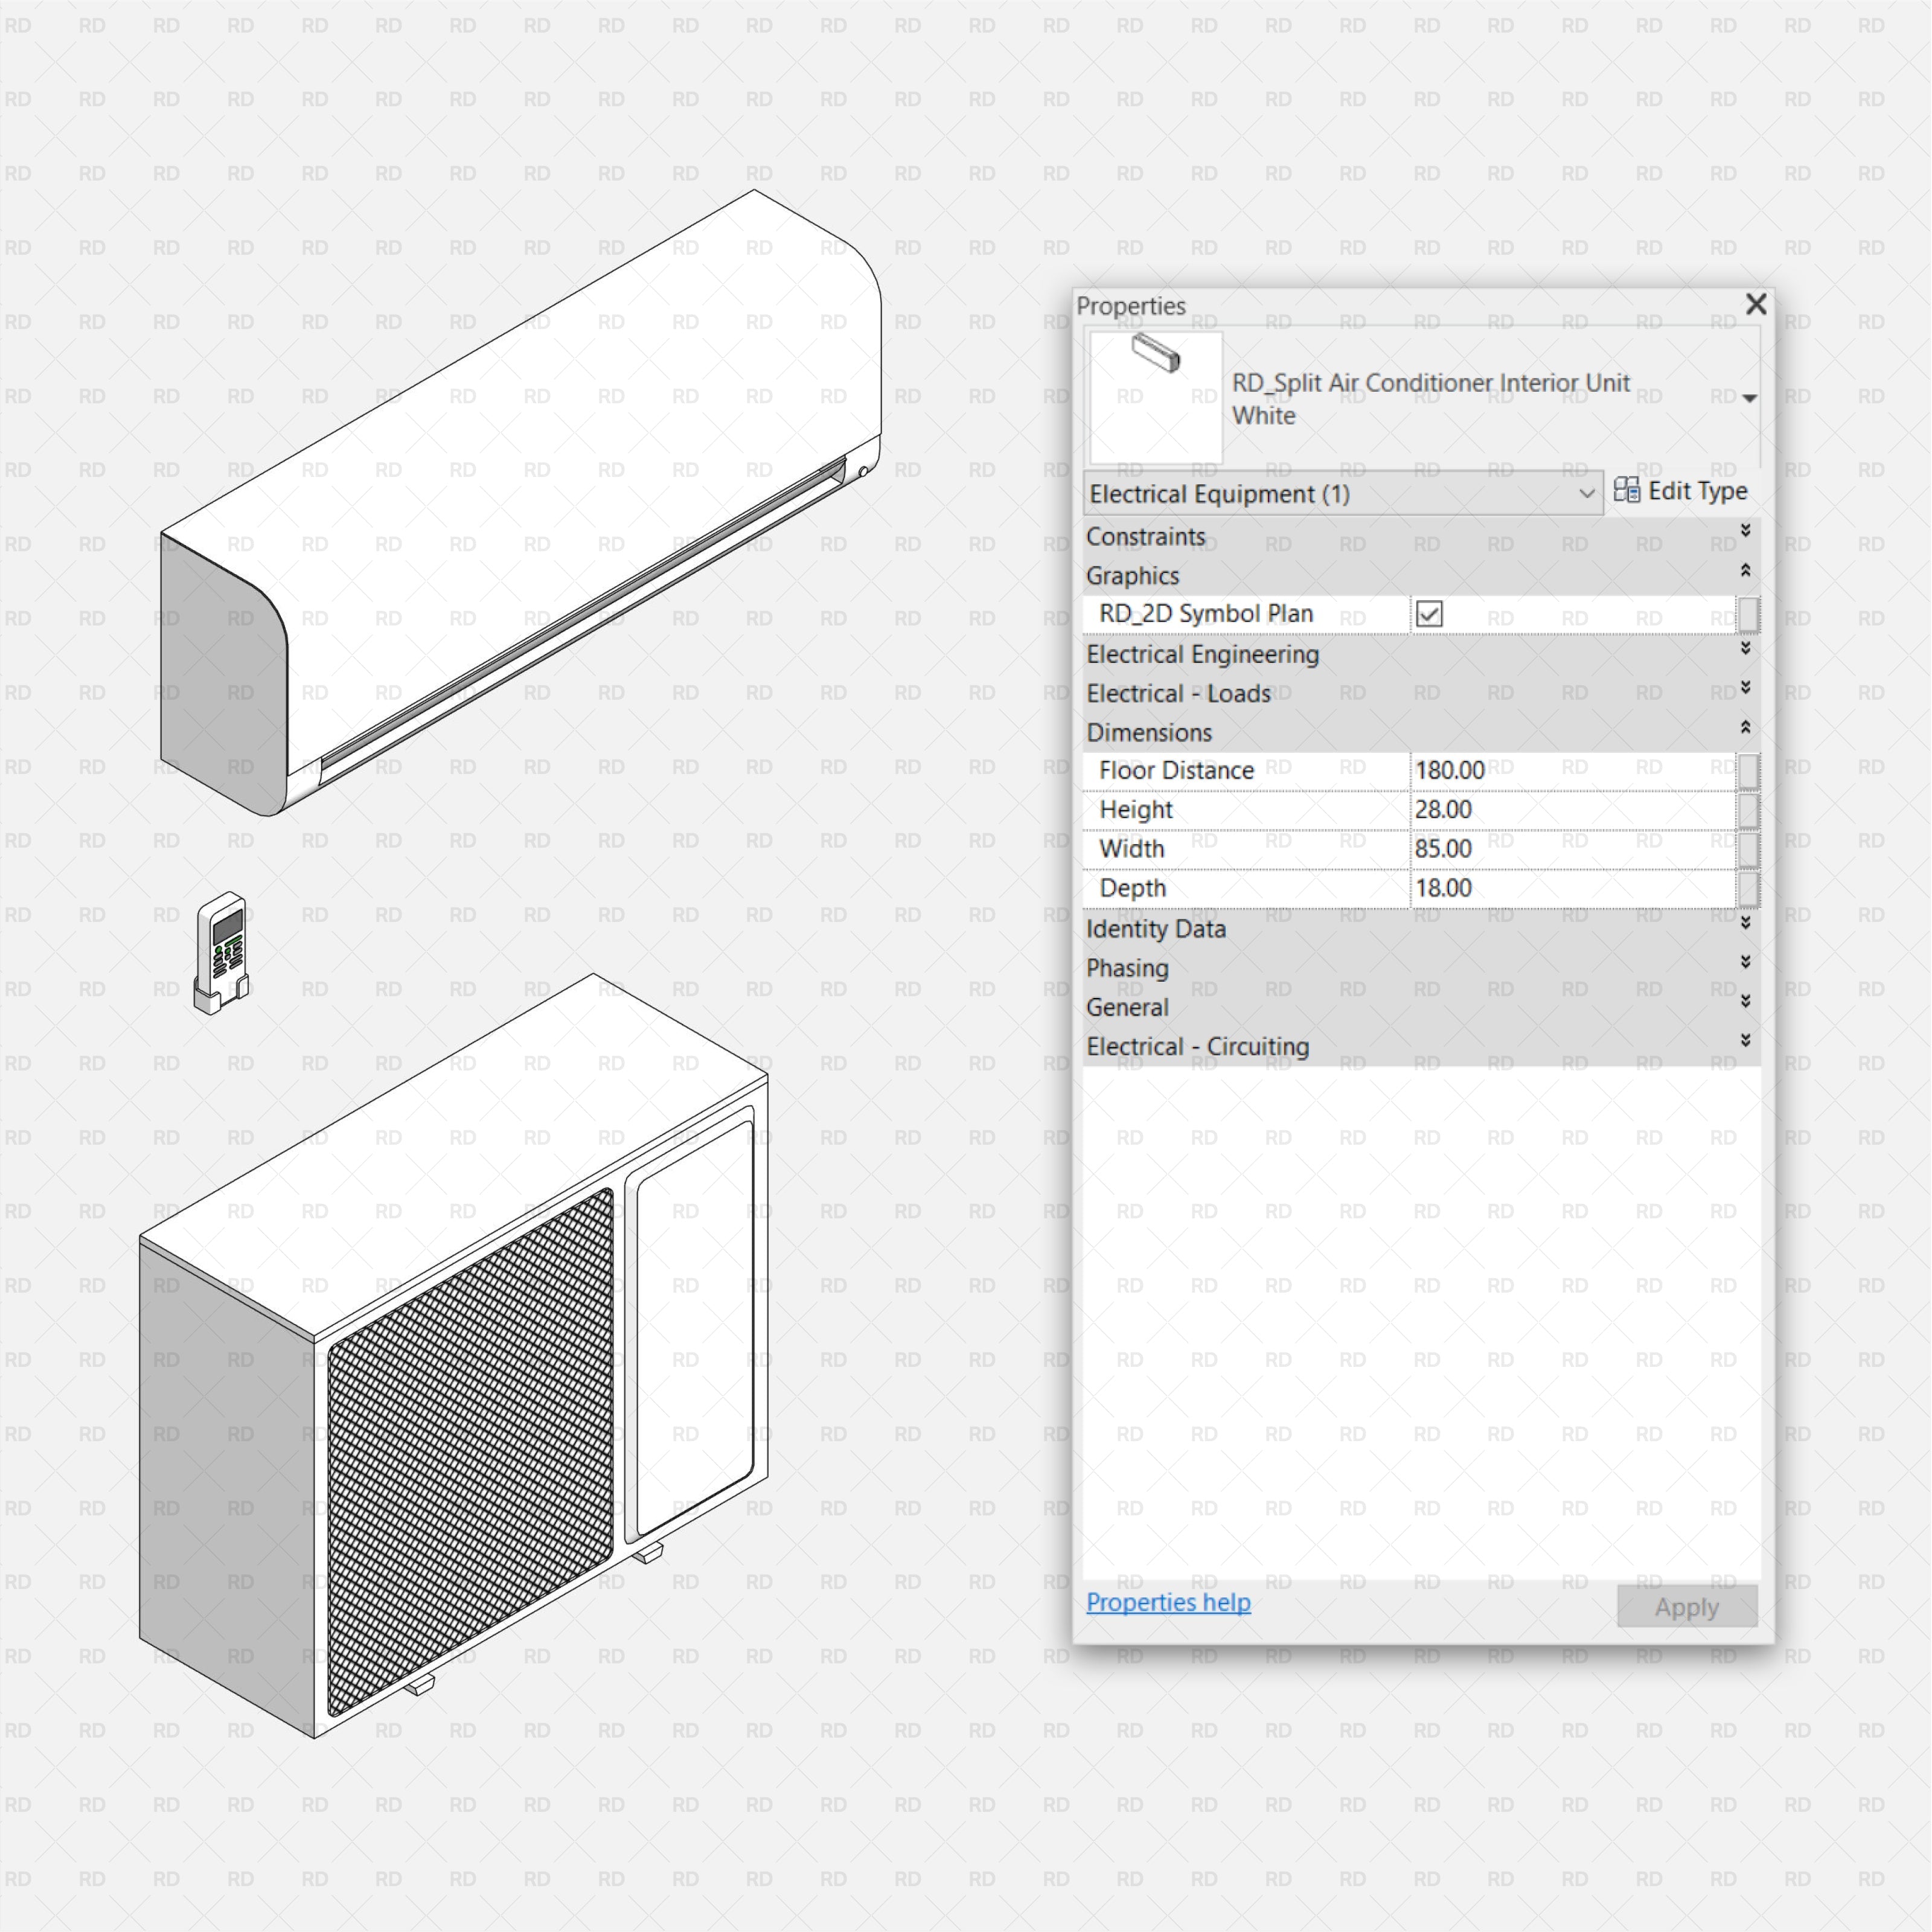Image resolution: width=1932 pixels, height=1932 pixels.
Task: Uncheck the RD_2D Symbol Plan checkbox
Action: click(x=1430, y=613)
